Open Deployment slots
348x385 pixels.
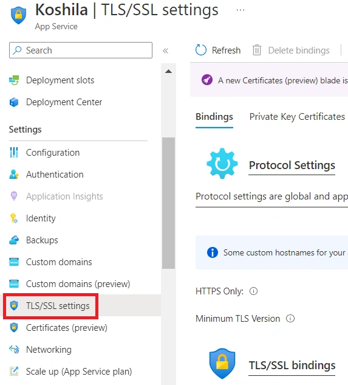click(60, 80)
